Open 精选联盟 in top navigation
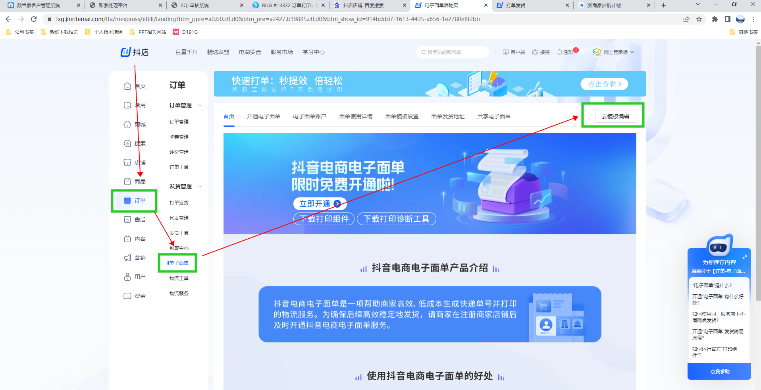This screenshot has height=390, width=761. tap(218, 52)
